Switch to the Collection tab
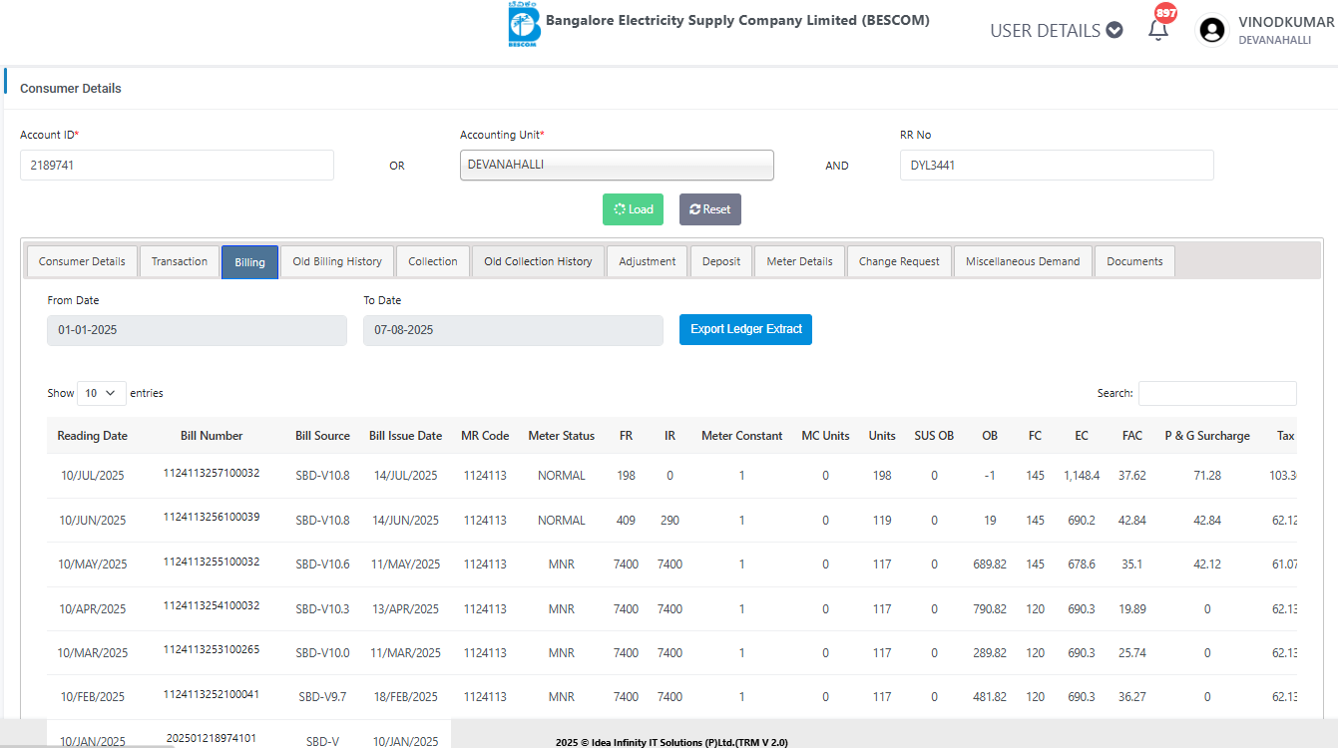 point(433,261)
